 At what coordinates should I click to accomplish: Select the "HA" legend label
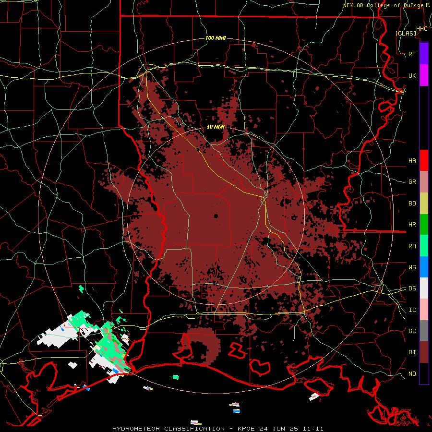[412, 161]
